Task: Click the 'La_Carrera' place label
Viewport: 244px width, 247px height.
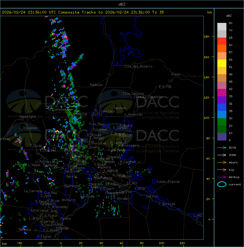Action: click(33, 191)
